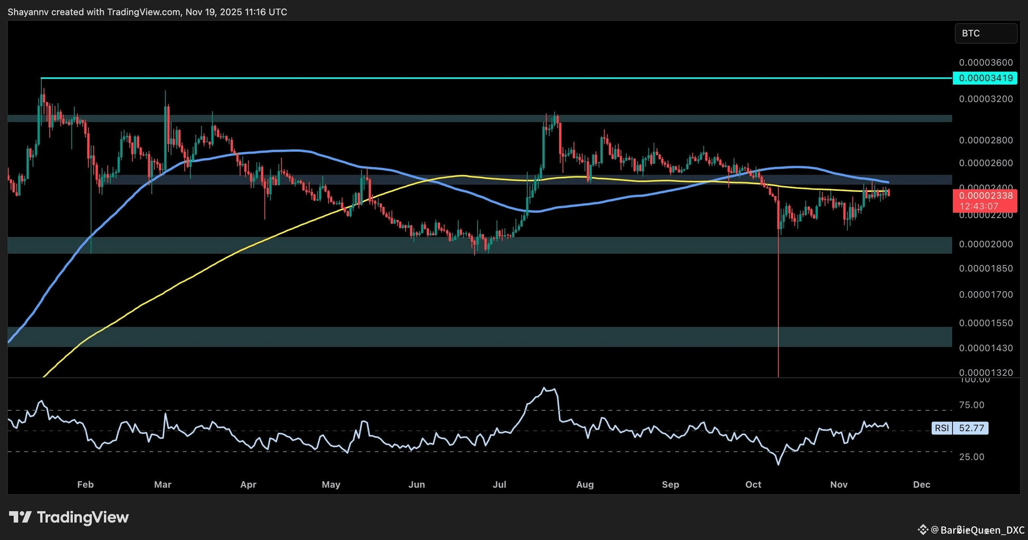The height and width of the screenshot is (540, 1028).
Task: Click the 0.00002800 price scale label
Action: [986, 140]
